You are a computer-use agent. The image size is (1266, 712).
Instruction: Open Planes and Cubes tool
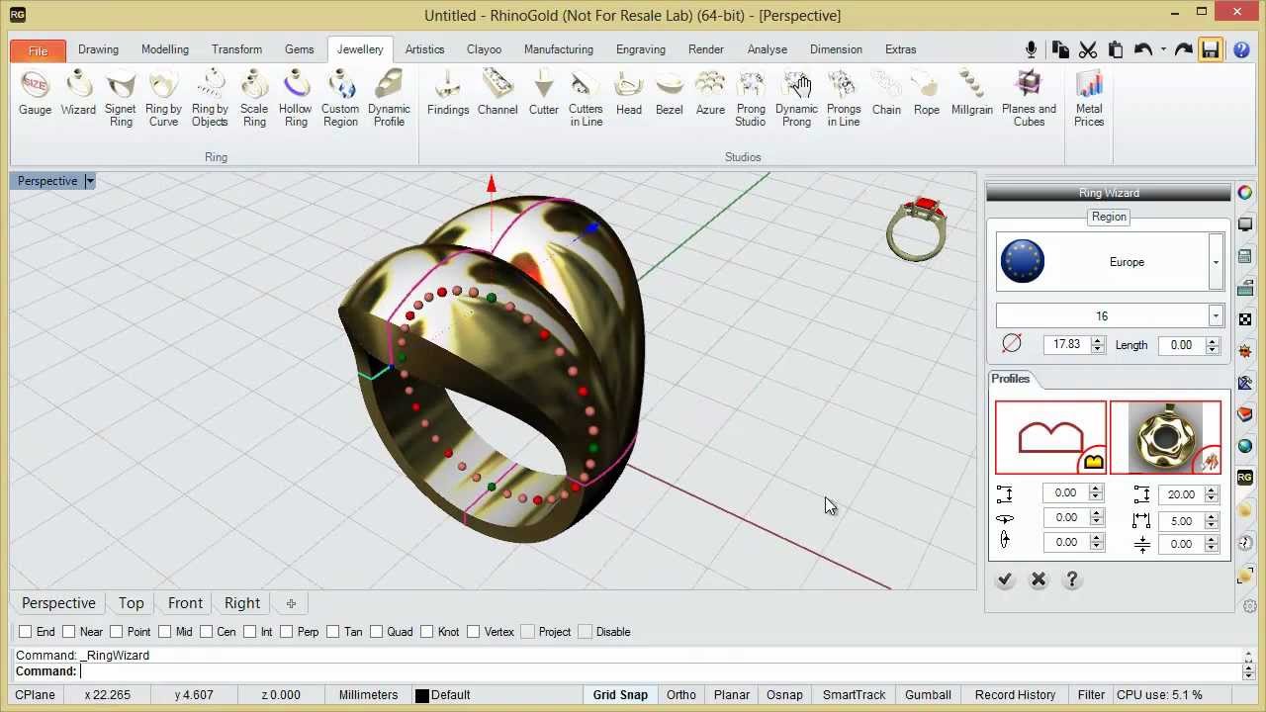[1029, 100]
